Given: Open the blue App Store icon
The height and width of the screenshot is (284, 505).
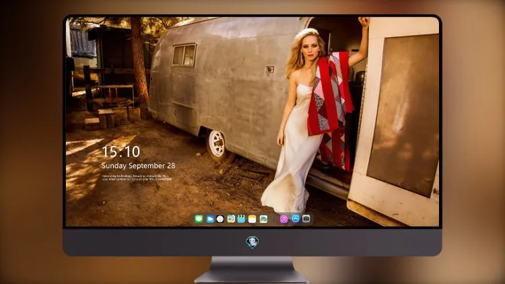Looking at the screenshot, I should pos(296,219).
